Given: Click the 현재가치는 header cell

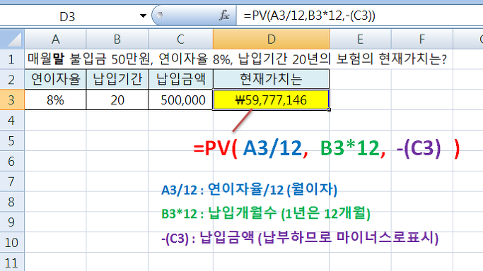Looking at the screenshot, I should tap(271, 79).
